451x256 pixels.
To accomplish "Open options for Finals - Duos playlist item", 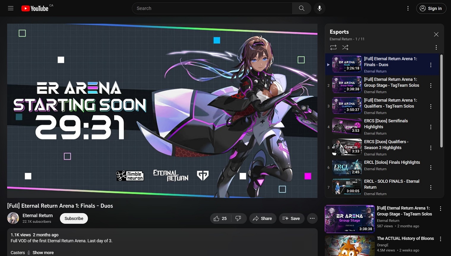I will tap(431, 65).
